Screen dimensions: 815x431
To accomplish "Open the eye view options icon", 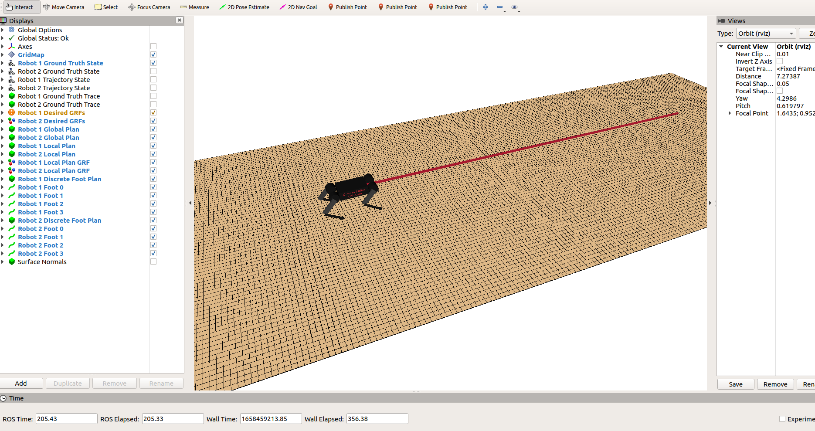I will [x=515, y=7].
